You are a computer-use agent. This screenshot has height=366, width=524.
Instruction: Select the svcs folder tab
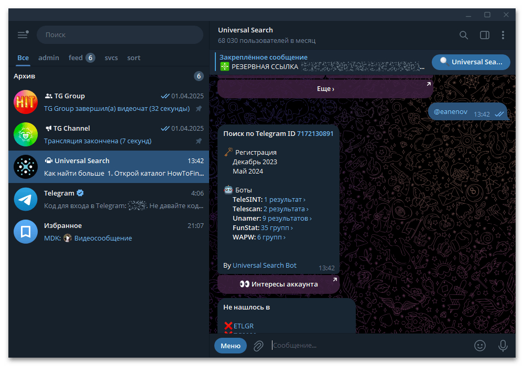tap(111, 58)
